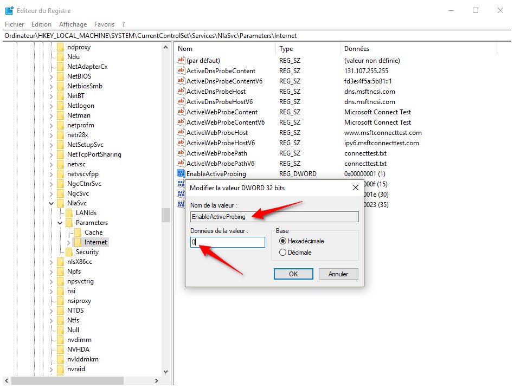Select ActiveWebProbeContentV6 value icon

pyautogui.click(x=181, y=122)
